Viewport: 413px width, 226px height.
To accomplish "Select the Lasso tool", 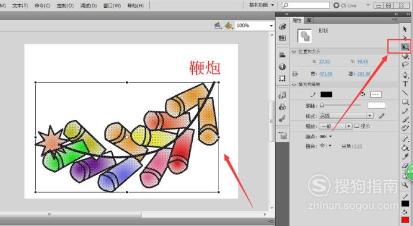I will (x=405, y=65).
